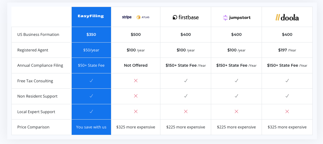Click Stripe Atlas's Free Tax Consulting red cross
Viewport: 323px width, 144px height.
[x=136, y=81]
